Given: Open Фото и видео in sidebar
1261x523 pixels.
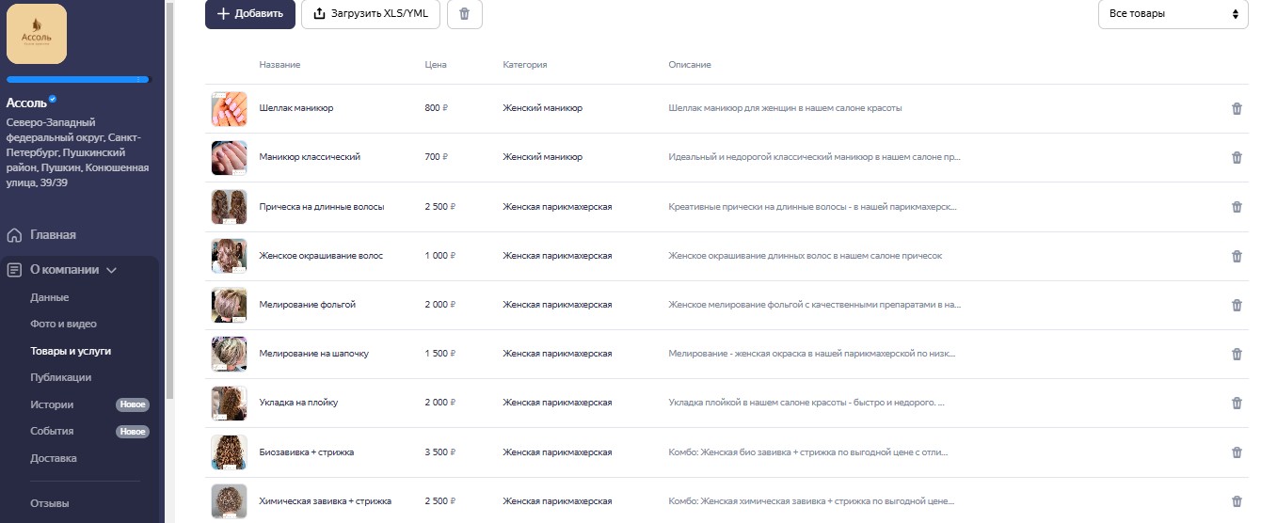Looking at the screenshot, I should click(63, 324).
